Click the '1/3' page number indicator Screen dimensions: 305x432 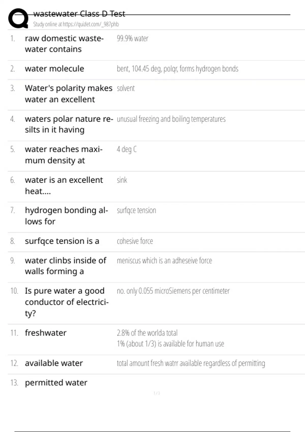[x=157, y=393]
